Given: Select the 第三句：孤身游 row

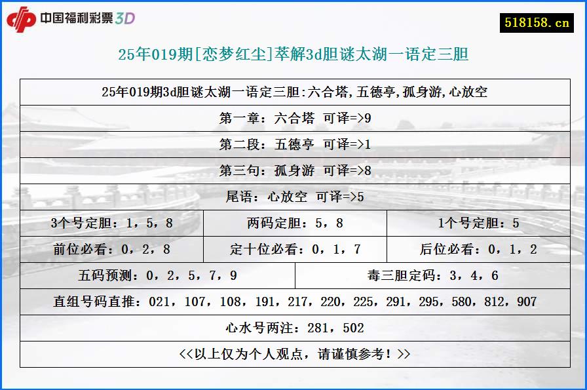Looking at the screenshot, I should [293, 169].
